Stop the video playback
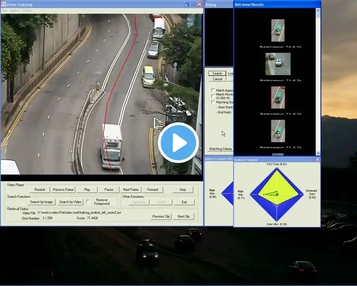Screen dimensions: 357x286 click(x=182, y=189)
